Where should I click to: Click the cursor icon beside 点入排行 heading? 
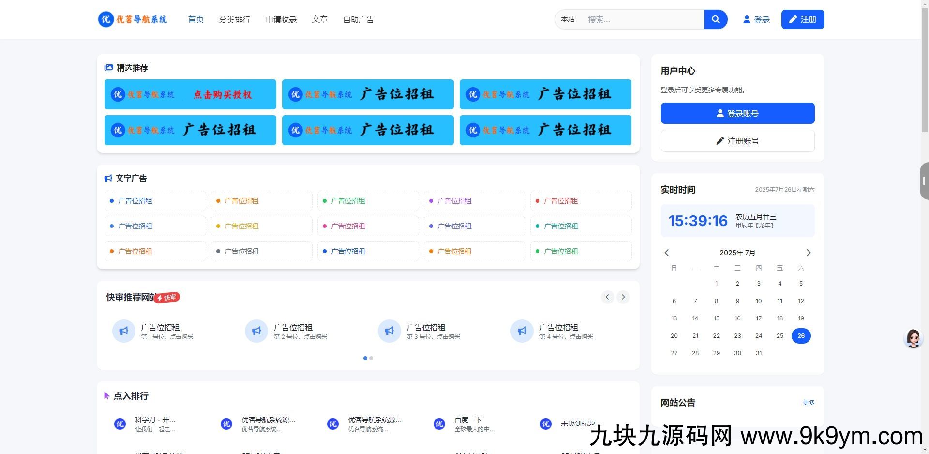[x=107, y=395]
